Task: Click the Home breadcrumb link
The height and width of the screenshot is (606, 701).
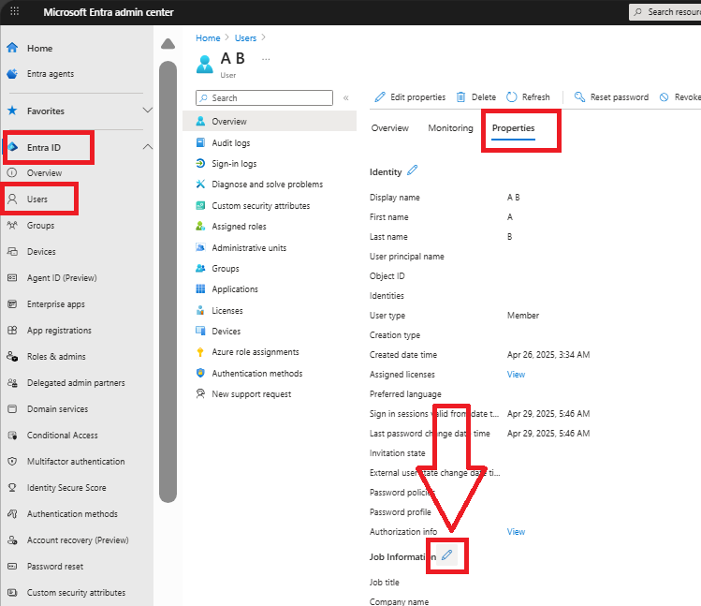Action: [x=208, y=38]
